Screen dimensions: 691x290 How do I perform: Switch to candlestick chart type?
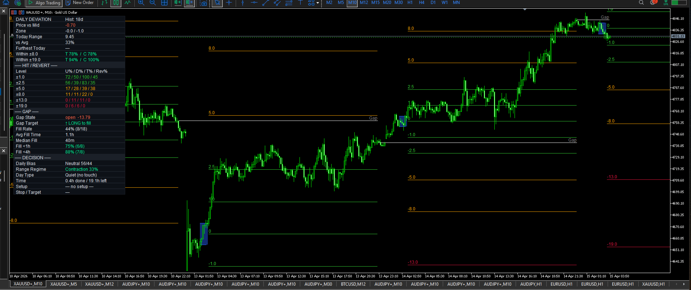point(115,3)
